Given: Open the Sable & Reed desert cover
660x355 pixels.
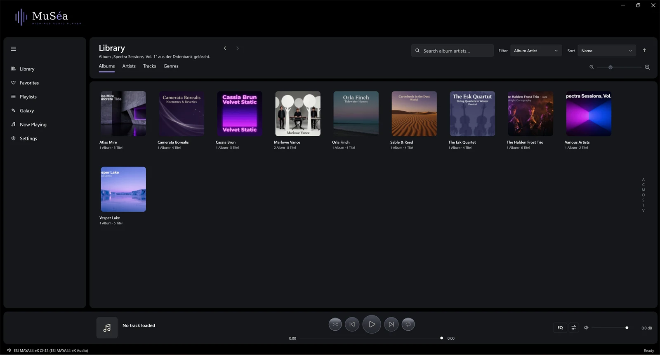Looking at the screenshot, I should click(414, 114).
